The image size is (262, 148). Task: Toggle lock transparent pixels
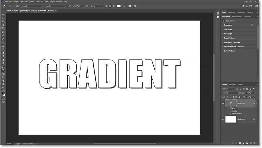point(227,97)
